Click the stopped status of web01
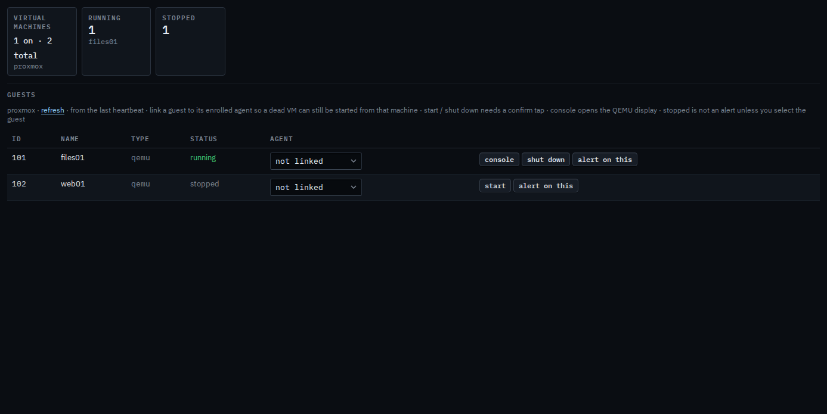 coord(205,184)
